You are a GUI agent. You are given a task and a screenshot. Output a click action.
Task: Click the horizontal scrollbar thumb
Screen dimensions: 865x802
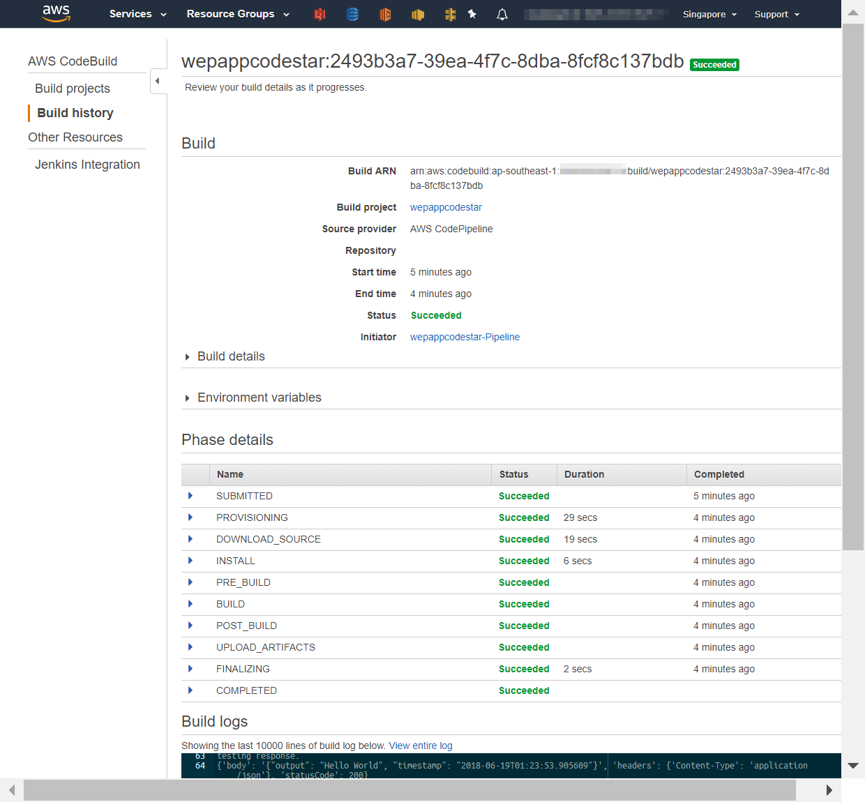click(409, 790)
